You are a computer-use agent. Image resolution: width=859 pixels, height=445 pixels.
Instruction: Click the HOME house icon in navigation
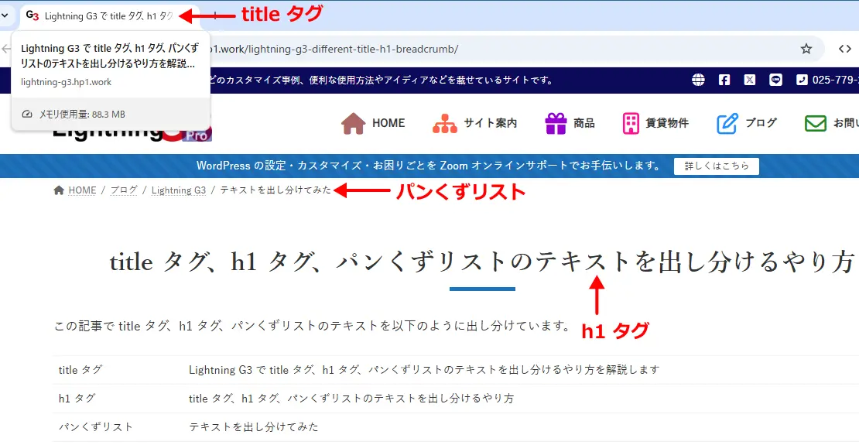coord(354,123)
